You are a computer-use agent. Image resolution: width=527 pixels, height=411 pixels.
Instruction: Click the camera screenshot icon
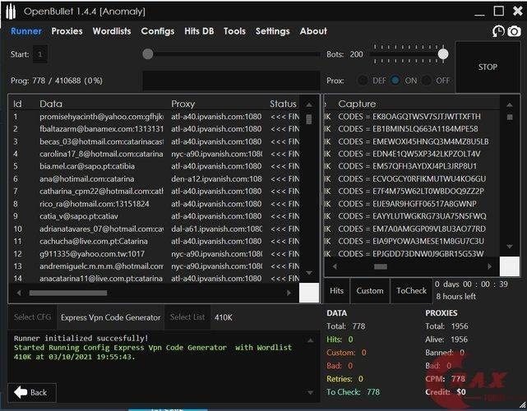click(x=514, y=31)
